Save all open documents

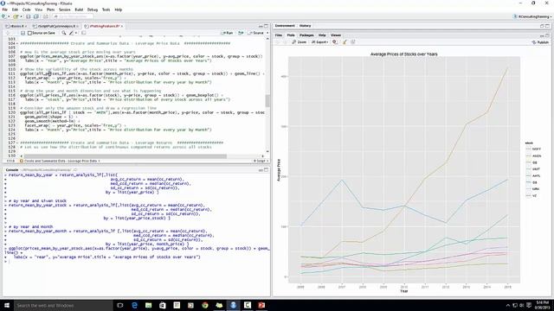coord(36,16)
